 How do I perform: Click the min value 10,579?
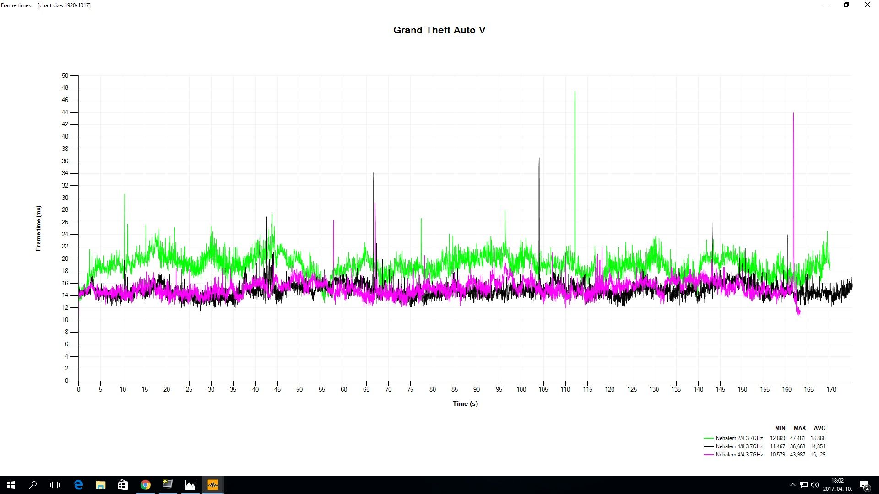click(x=777, y=455)
